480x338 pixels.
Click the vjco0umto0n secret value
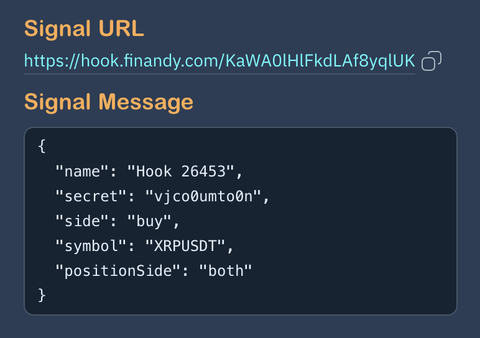203,196
